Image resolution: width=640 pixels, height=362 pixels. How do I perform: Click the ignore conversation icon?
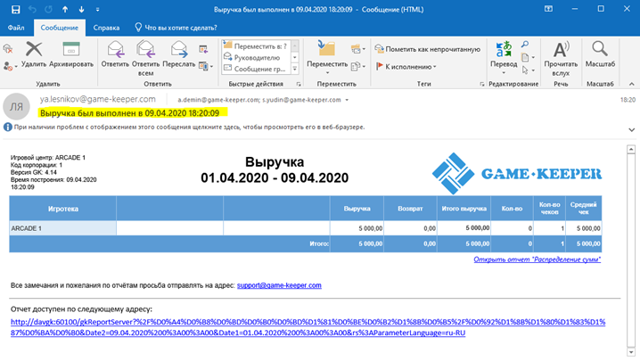coord(8,50)
